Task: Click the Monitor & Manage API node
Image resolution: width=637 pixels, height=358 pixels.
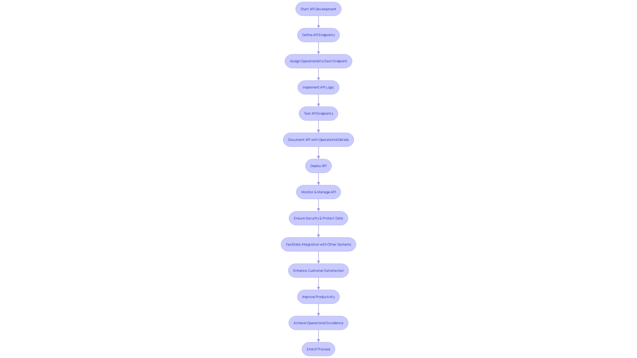Action: 318,192
